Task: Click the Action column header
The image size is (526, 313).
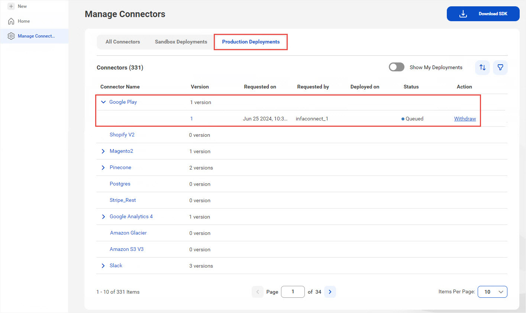Action: 464,87
